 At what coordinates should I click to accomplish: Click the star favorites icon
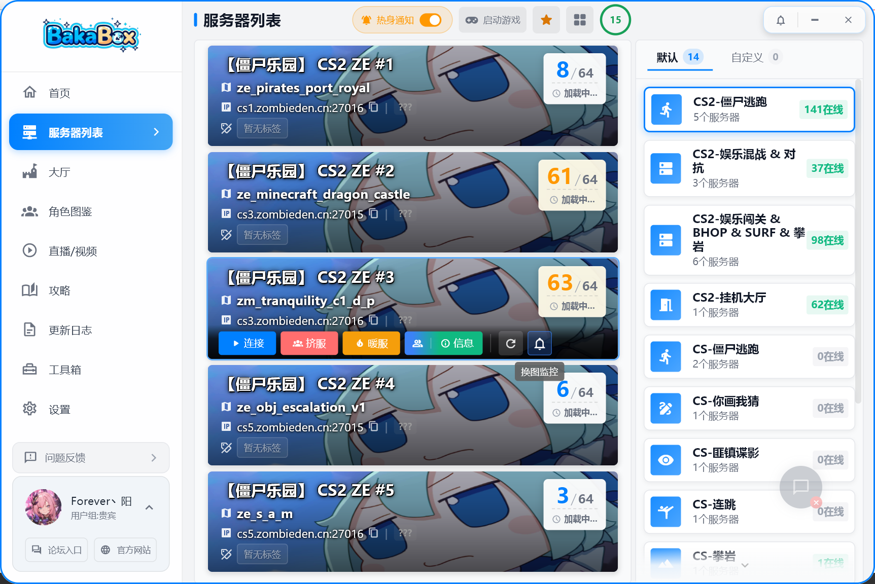coord(546,20)
